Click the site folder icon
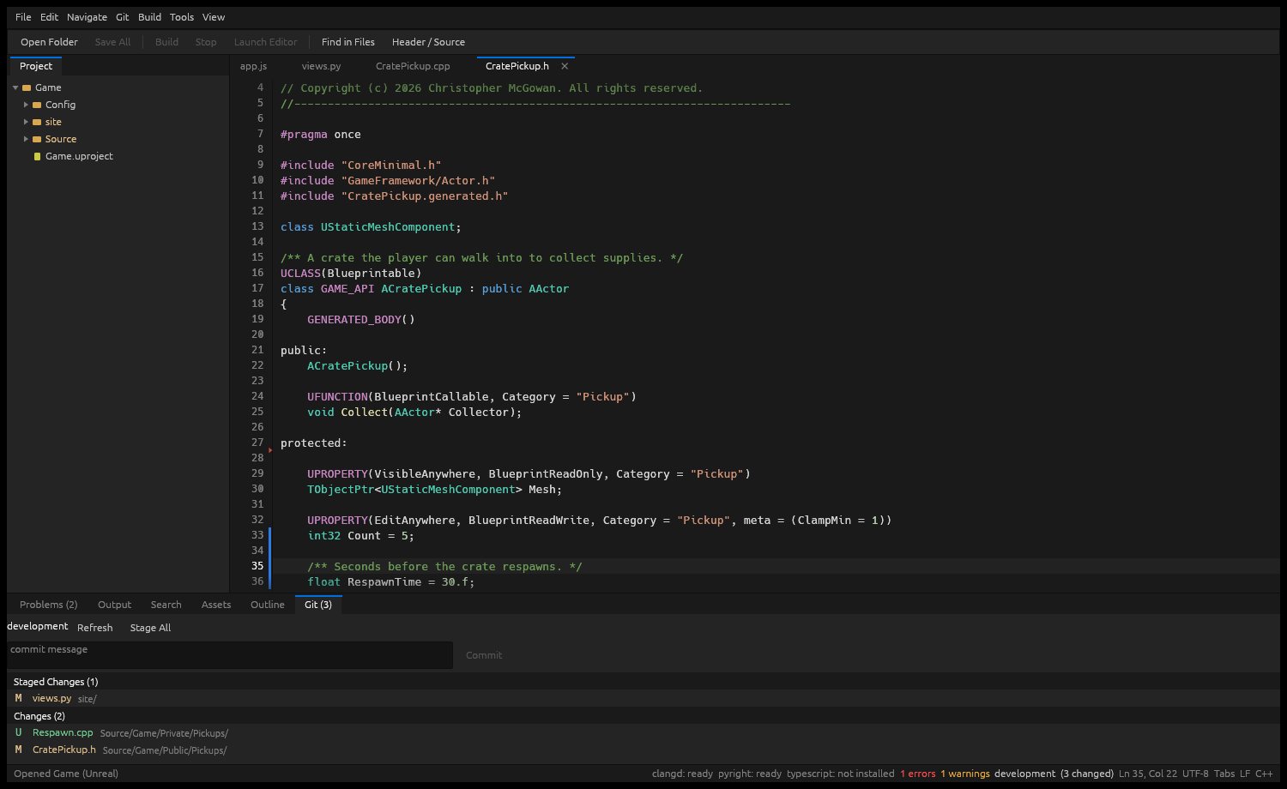 [37, 122]
